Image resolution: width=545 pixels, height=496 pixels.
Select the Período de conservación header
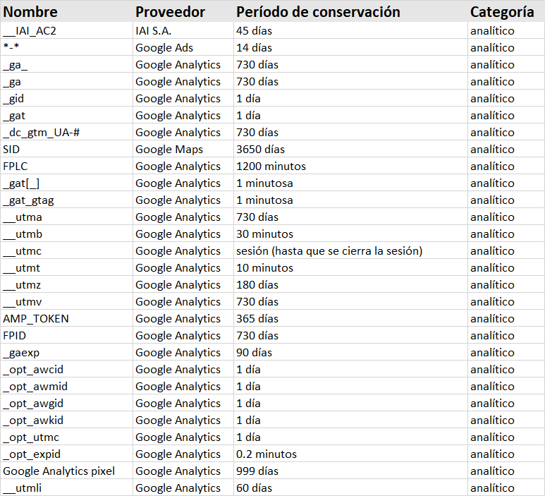(318, 12)
